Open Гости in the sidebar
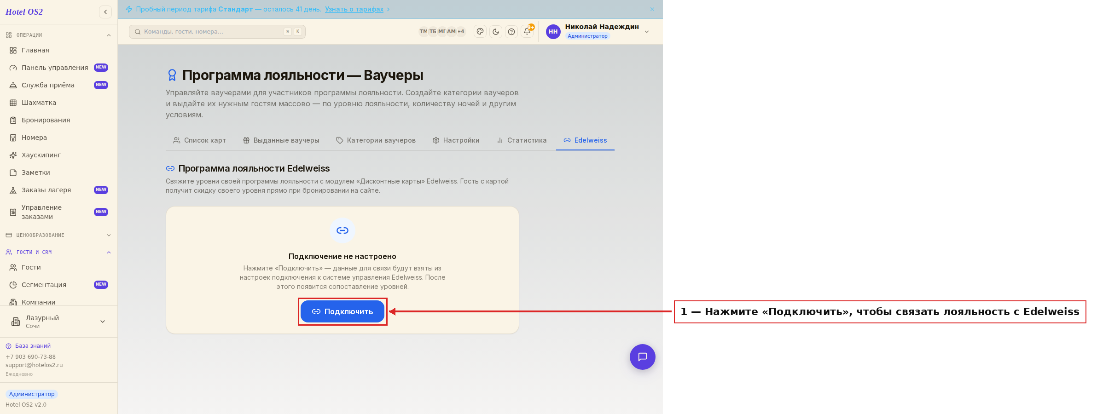The width and height of the screenshot is (1097, 414). (x=58, y=267)
